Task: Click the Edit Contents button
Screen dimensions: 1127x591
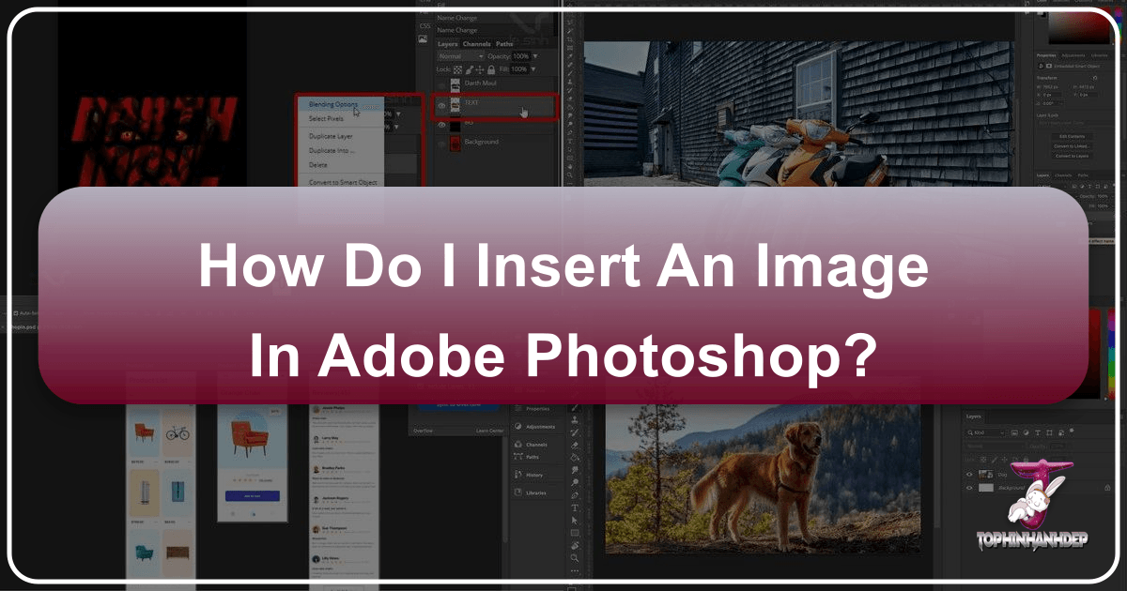Action: (1071, 136)
